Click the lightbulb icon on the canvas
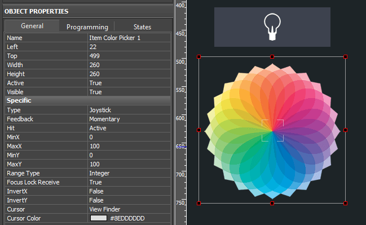Screen dimensions: 366x225 (x=272, y=27)
